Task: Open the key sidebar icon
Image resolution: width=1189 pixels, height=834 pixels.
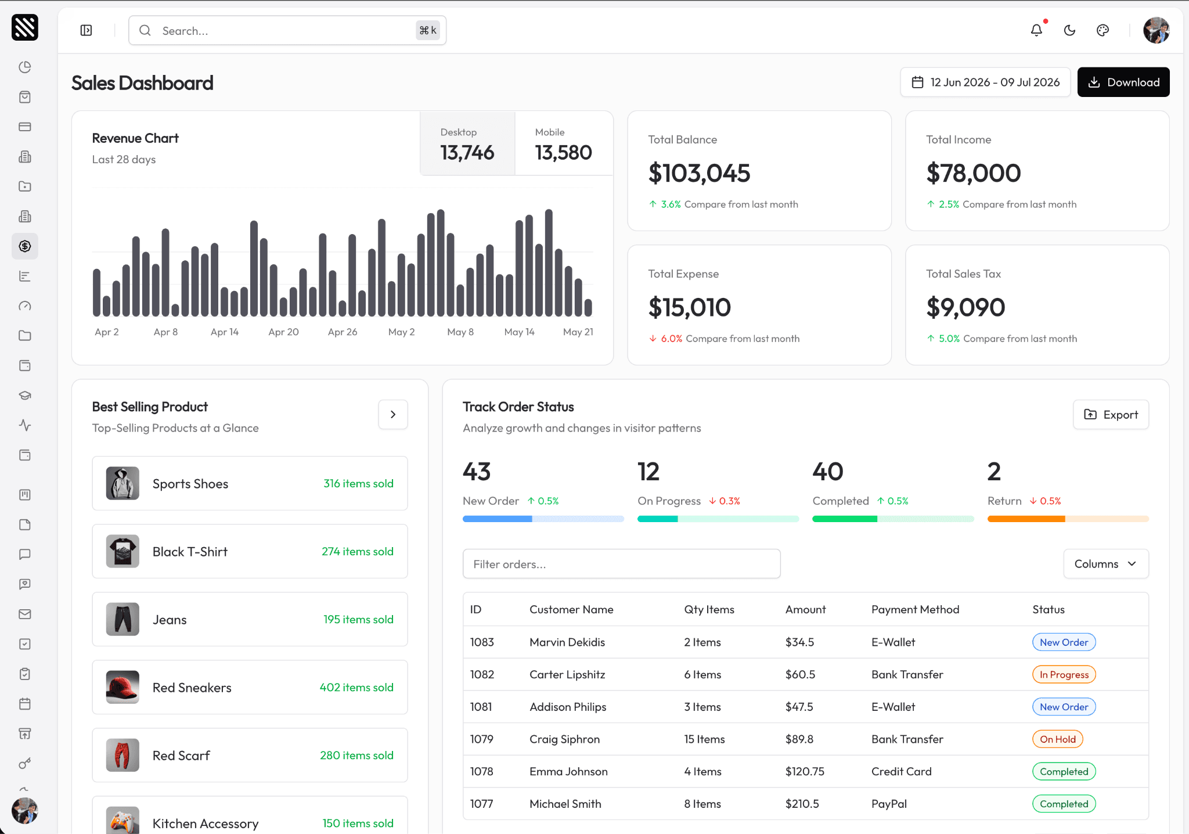Action: 25,764
